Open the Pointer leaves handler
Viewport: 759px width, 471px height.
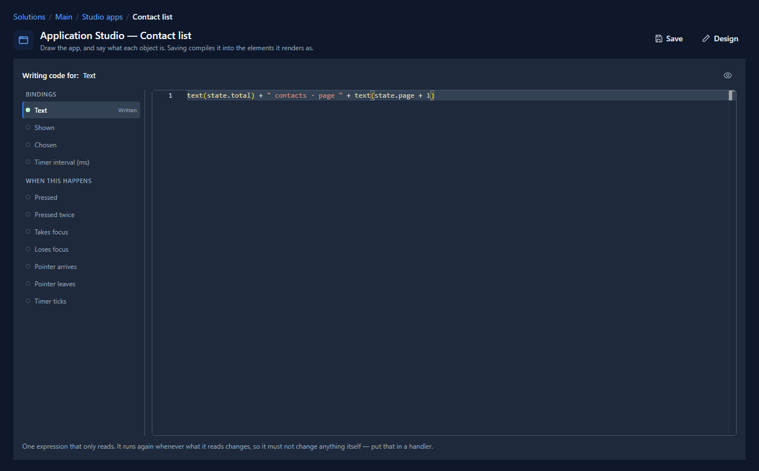tap(81, 283)
